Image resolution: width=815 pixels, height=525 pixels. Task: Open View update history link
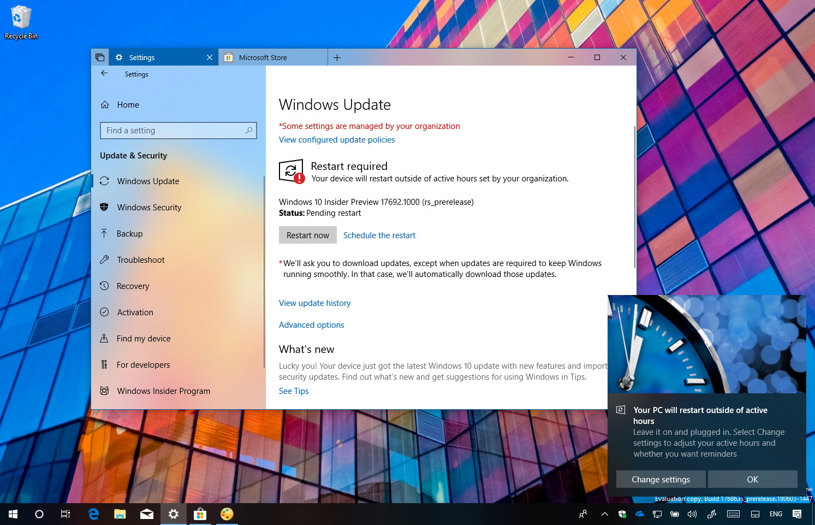pos(315,303)
